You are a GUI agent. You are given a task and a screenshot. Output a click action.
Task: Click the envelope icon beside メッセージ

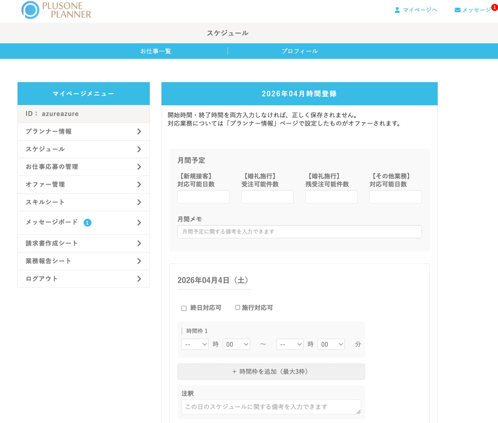pos(458,10)
